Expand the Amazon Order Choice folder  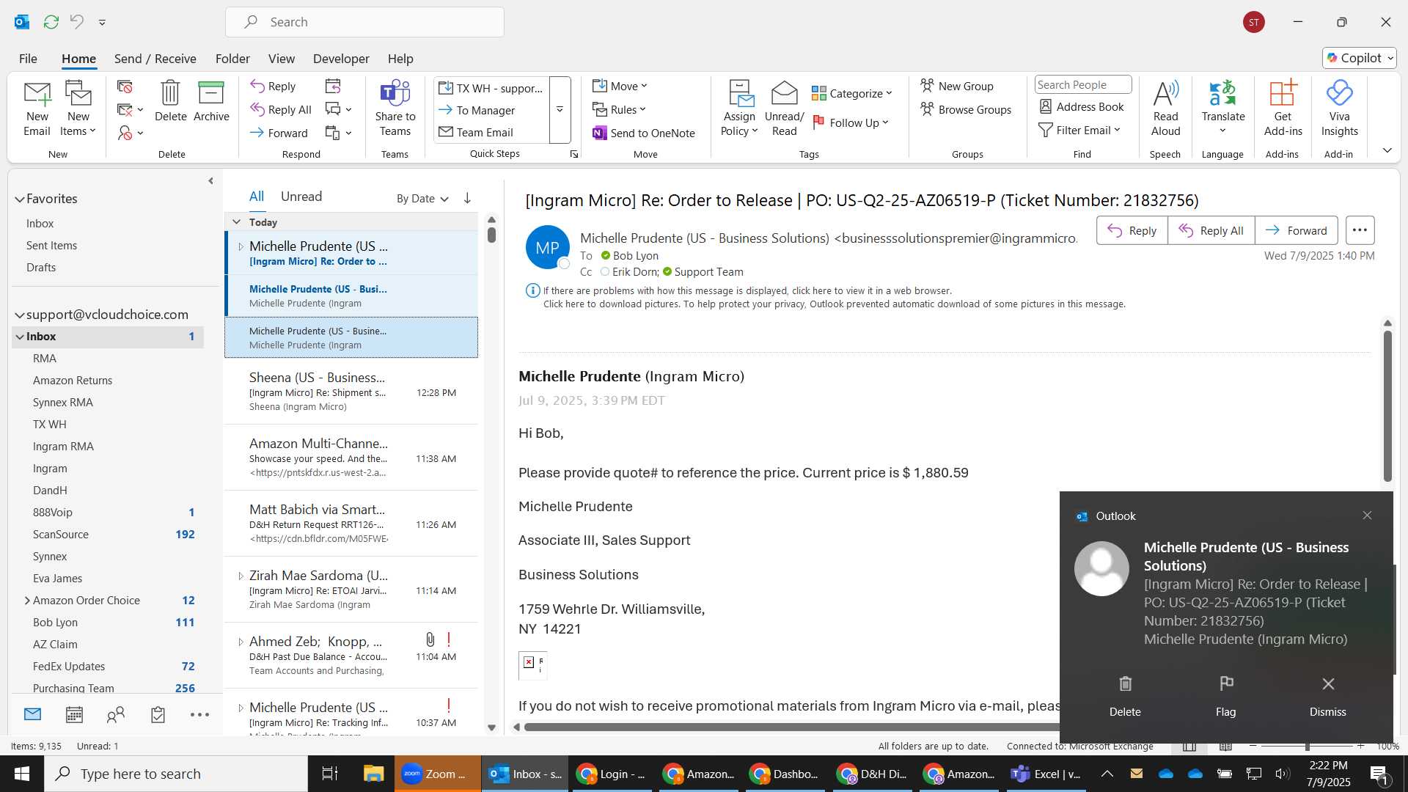click(x=27, y=601)
